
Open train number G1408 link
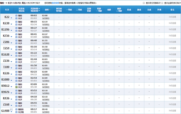pos(5,111)
